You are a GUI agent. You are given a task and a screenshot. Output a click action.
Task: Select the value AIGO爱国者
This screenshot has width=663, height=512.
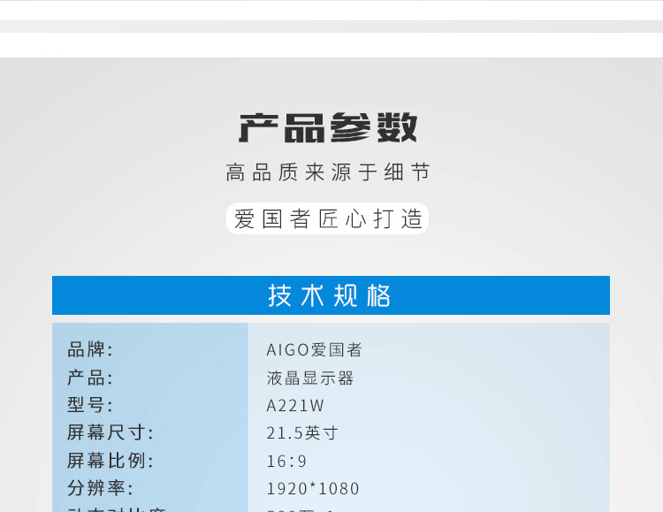tap(314, 350)
